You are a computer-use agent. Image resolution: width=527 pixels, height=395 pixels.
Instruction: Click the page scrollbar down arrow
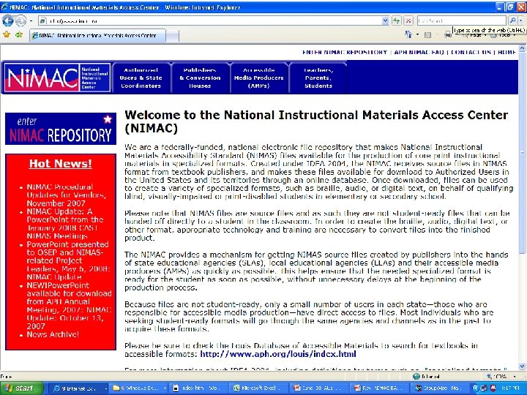522,366
